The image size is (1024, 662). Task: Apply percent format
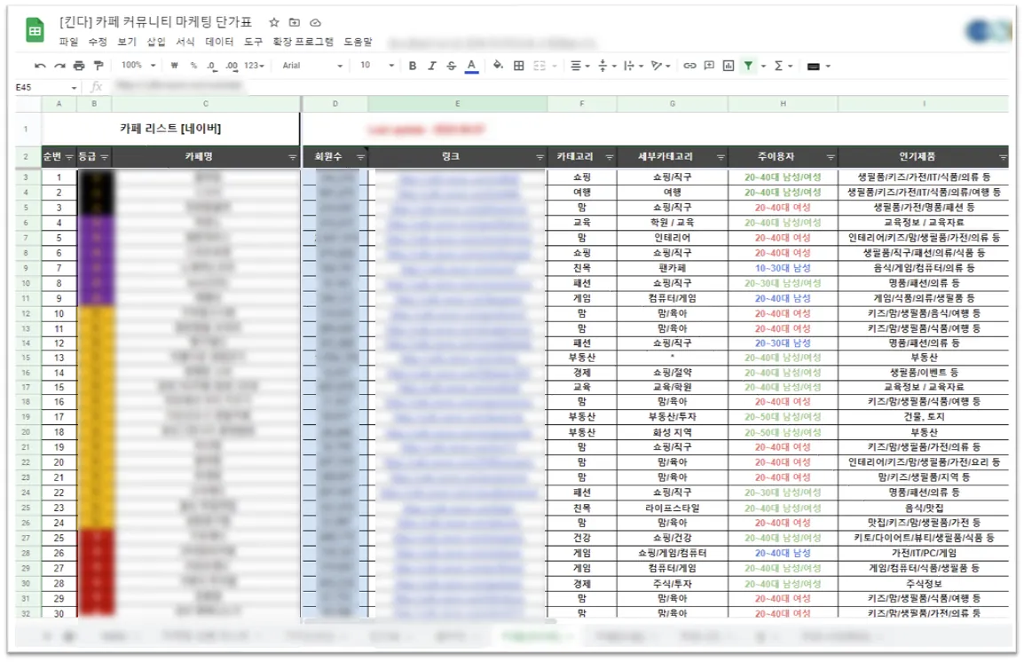coord(193,66)
